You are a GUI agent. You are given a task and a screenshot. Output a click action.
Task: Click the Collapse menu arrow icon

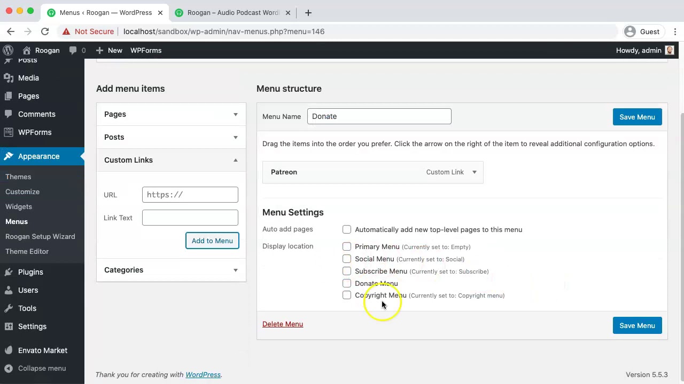tap(8, 369)
